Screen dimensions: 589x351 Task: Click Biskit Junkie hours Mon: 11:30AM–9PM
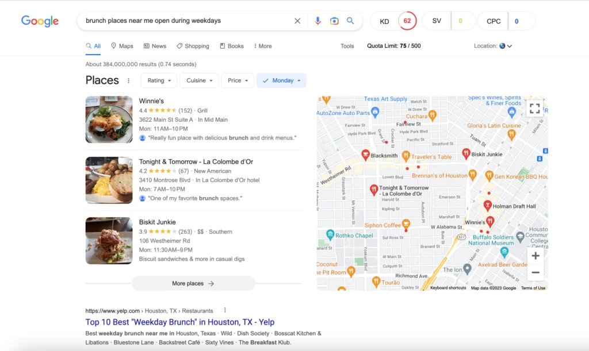[166, 250]
